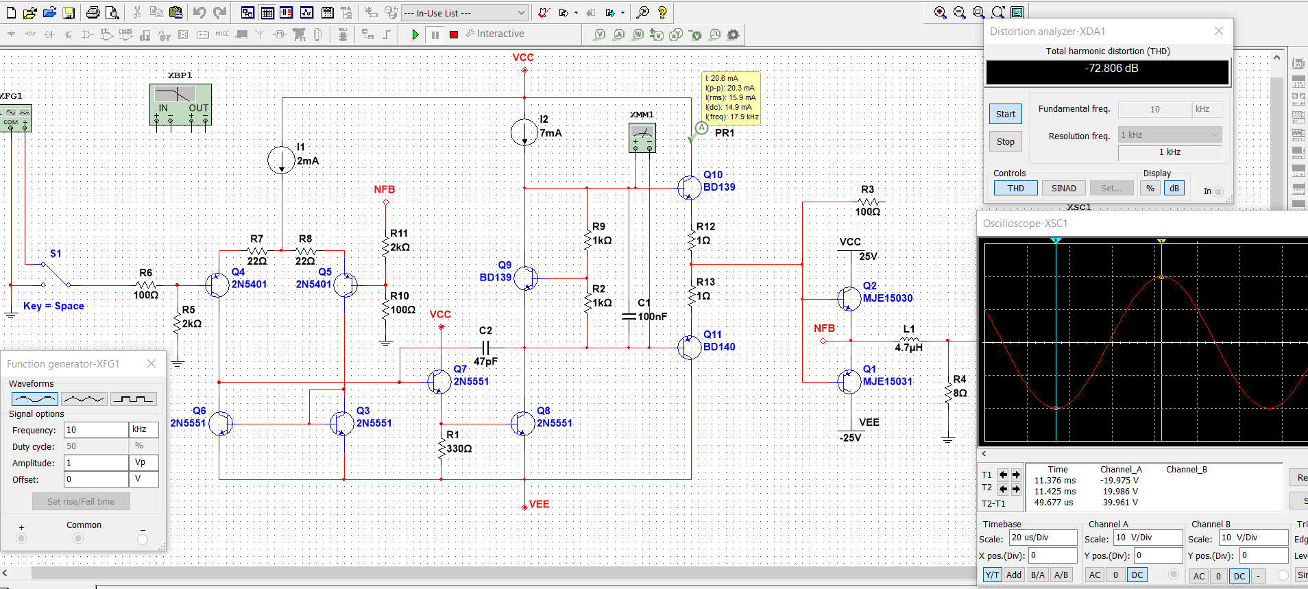Click the Undo arrow icon

coord(199,12)
